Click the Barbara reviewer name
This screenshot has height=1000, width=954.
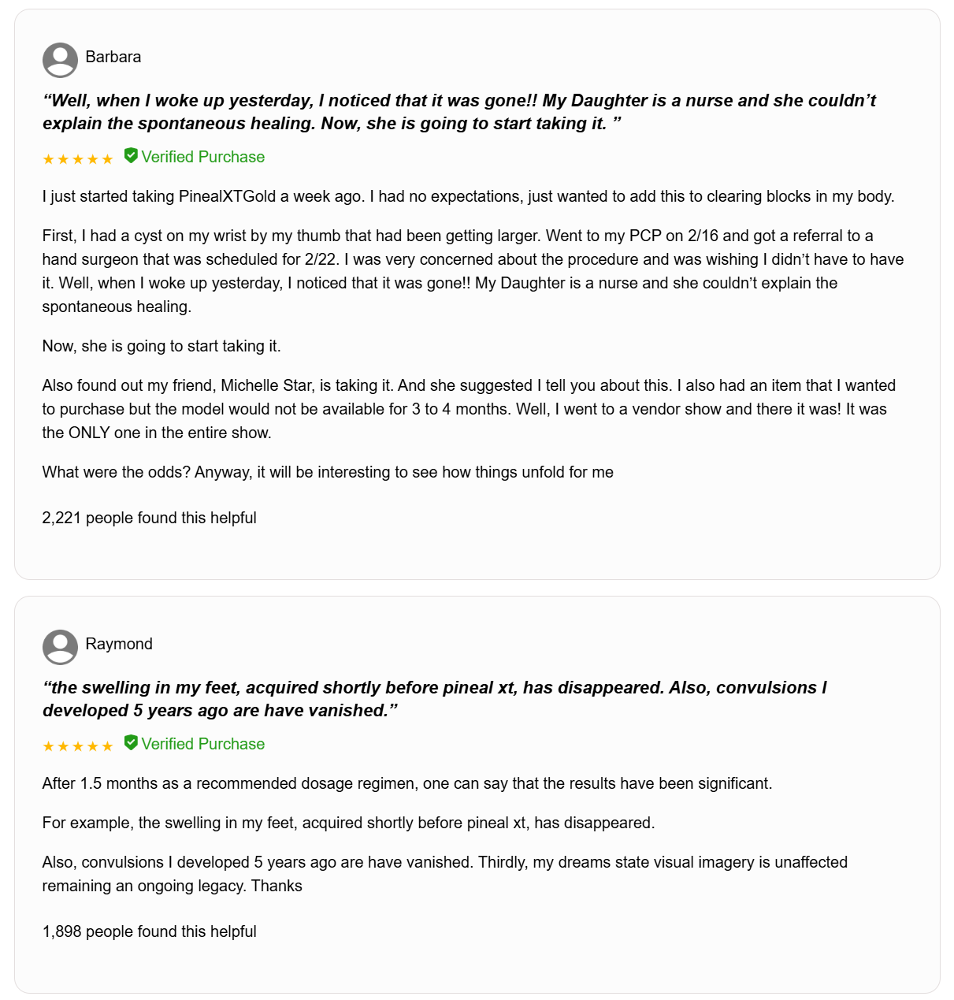(x=113, y=57)
